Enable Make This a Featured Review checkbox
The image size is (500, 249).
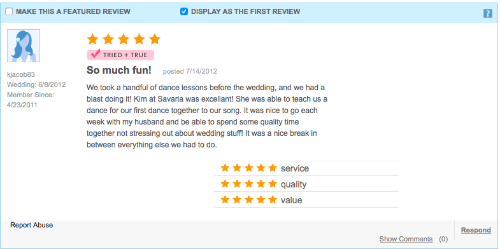(x=9, y=12)
